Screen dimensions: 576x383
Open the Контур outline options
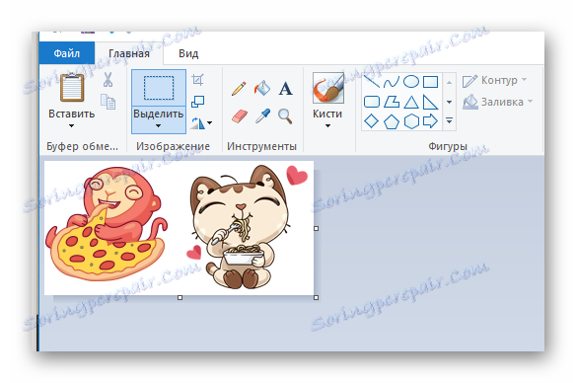[x=494, y=80]
